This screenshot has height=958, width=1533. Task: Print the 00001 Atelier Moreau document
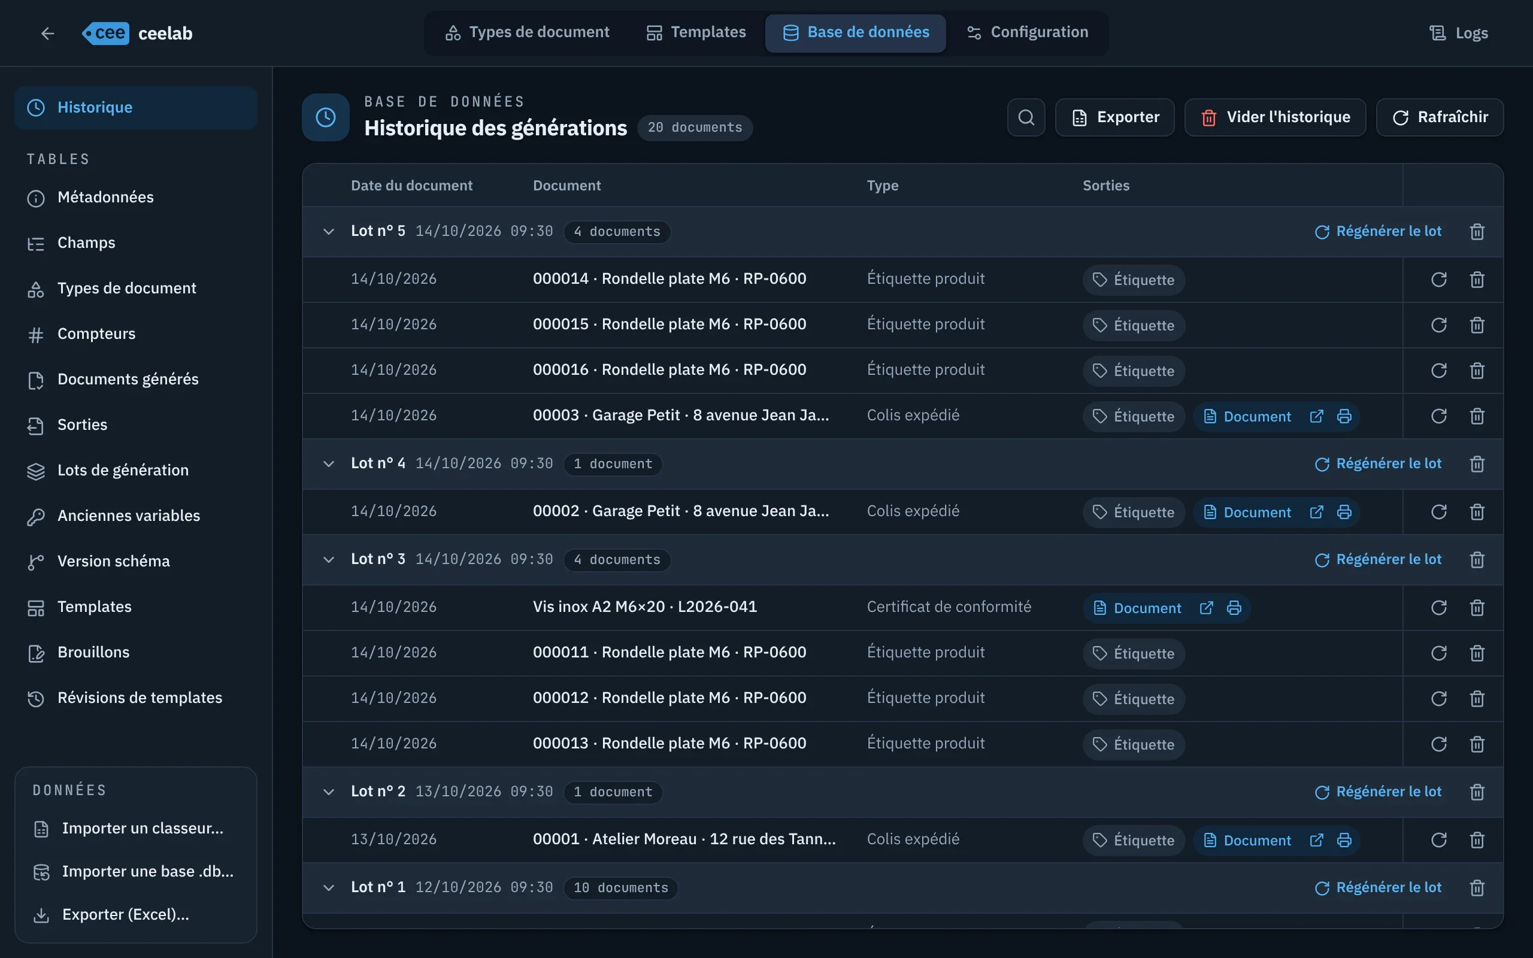[1344, 840]
